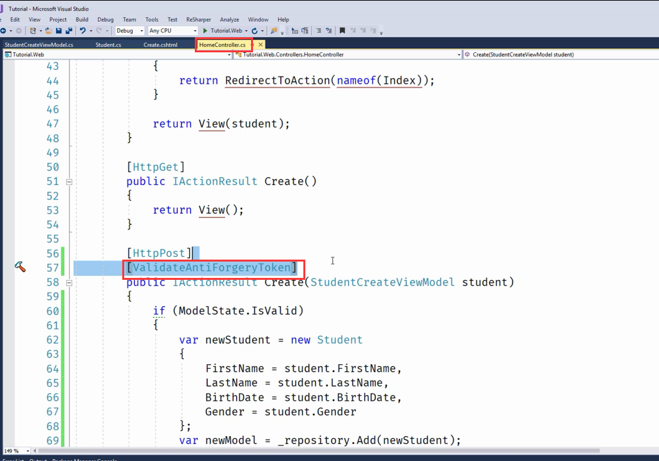
Task: Click the bookmark icon in toolbar
Action: [342, 31]
